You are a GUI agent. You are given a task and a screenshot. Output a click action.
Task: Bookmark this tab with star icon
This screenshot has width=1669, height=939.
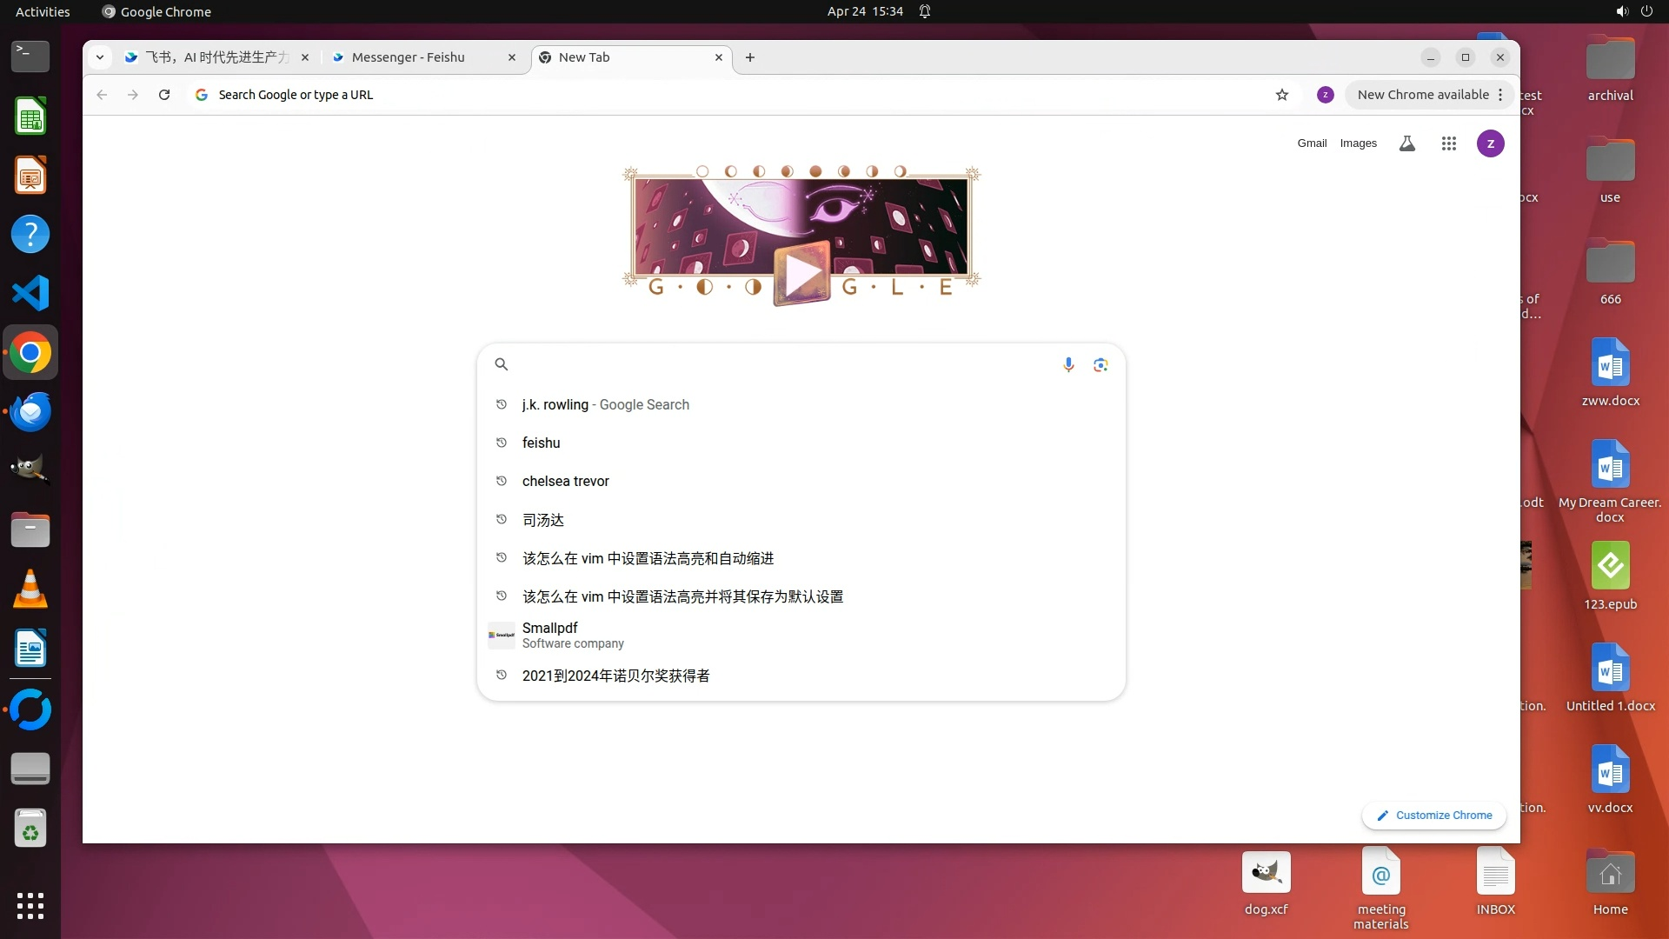click(1281, 95)
